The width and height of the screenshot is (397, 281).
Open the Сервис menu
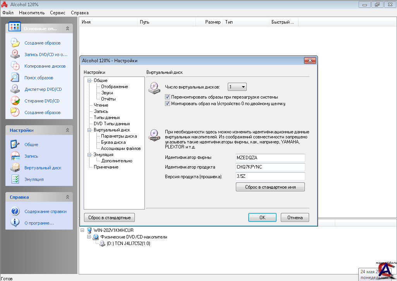click(58, 13)
